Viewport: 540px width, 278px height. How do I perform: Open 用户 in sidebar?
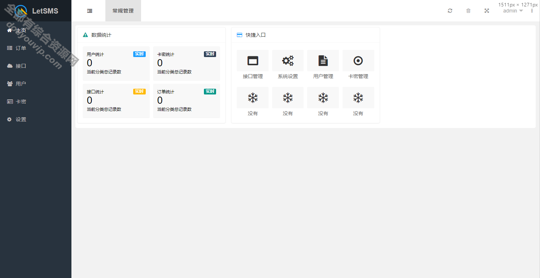point(36,84)
